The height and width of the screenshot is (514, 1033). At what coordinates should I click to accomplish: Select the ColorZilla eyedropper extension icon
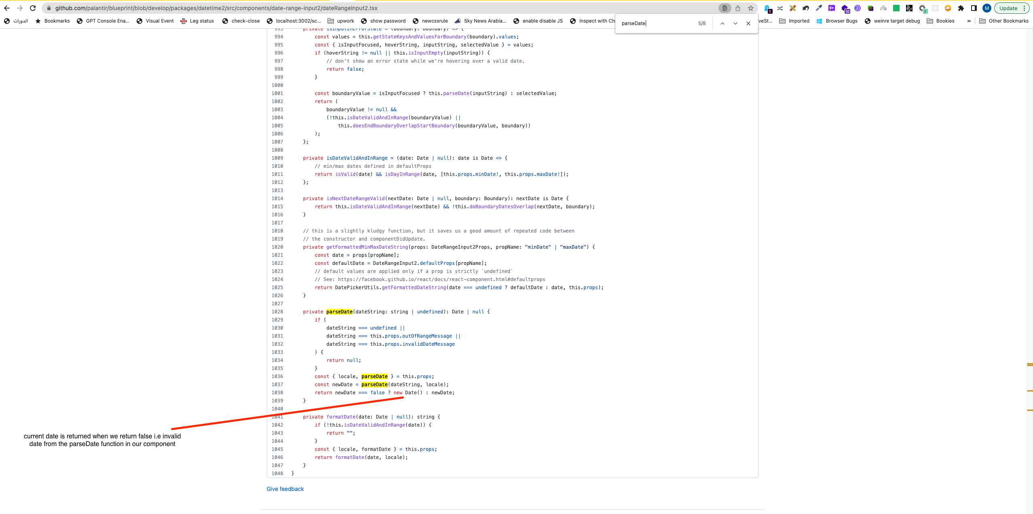click(x=818, y=8)
